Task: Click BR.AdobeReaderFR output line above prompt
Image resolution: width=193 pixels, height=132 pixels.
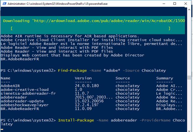Action: pyautogui.click(x=20, y=59)
